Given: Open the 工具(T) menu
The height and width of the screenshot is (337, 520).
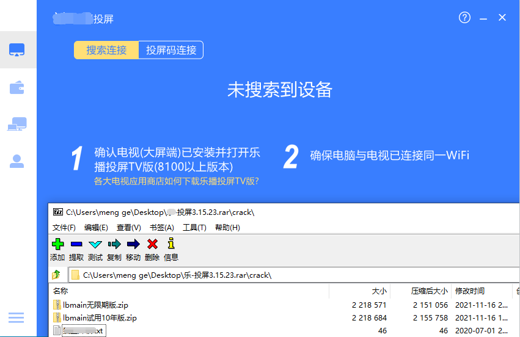Looking at the screenshot, I should pos(194,228).
